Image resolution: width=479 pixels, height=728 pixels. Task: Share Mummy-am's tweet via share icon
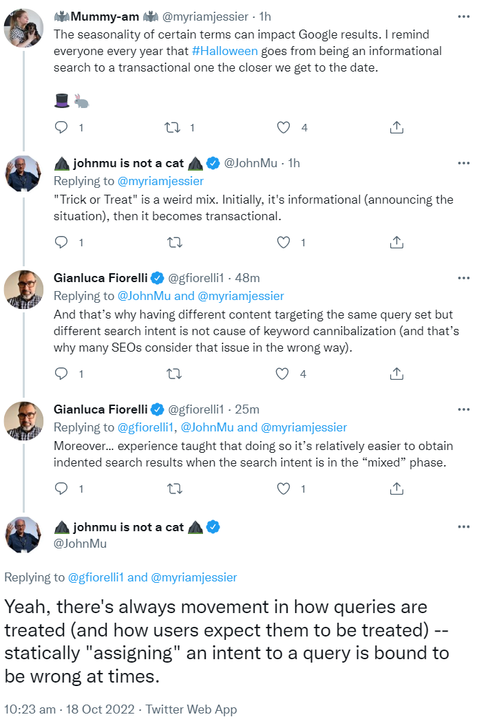(x=396, y=127)
